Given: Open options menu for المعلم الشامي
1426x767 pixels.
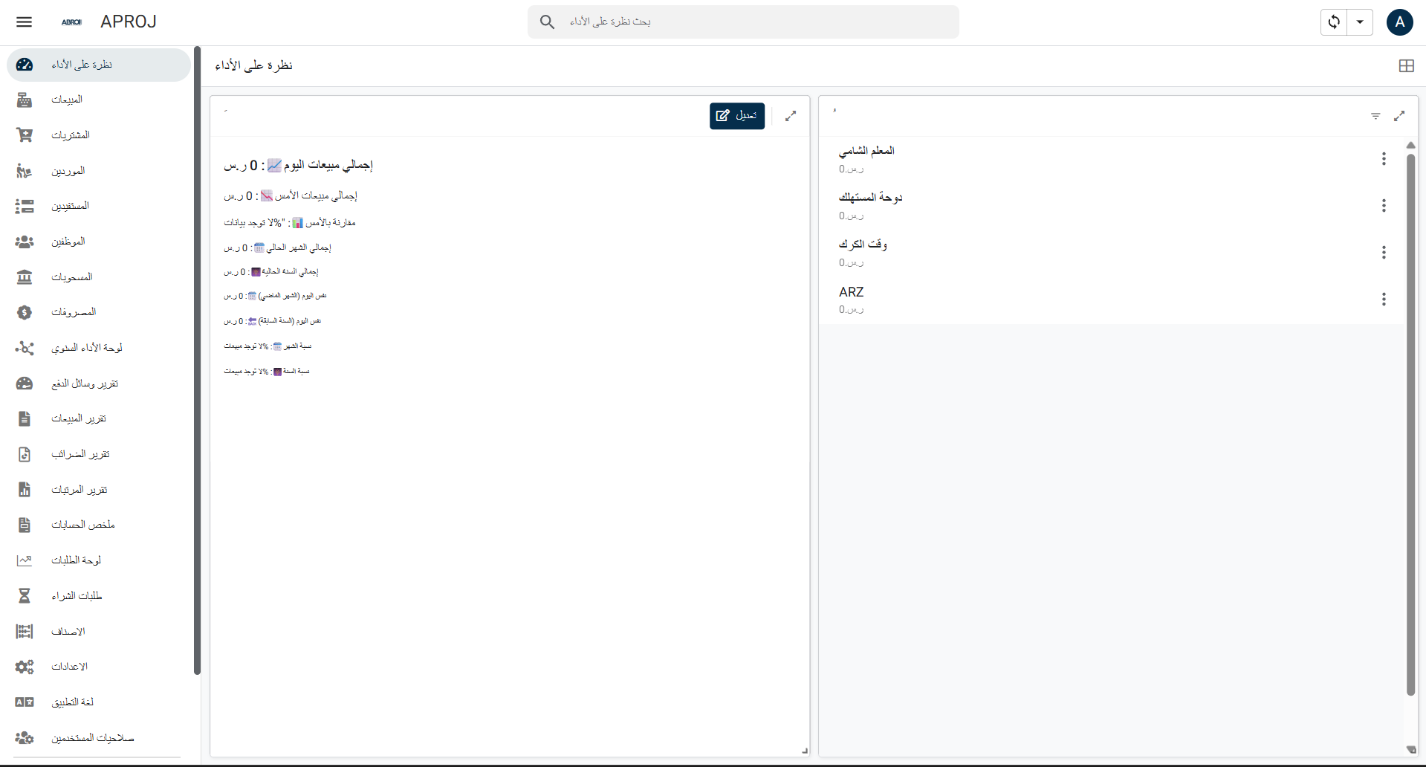Looking at the screenshot, I should (1384, 158).
